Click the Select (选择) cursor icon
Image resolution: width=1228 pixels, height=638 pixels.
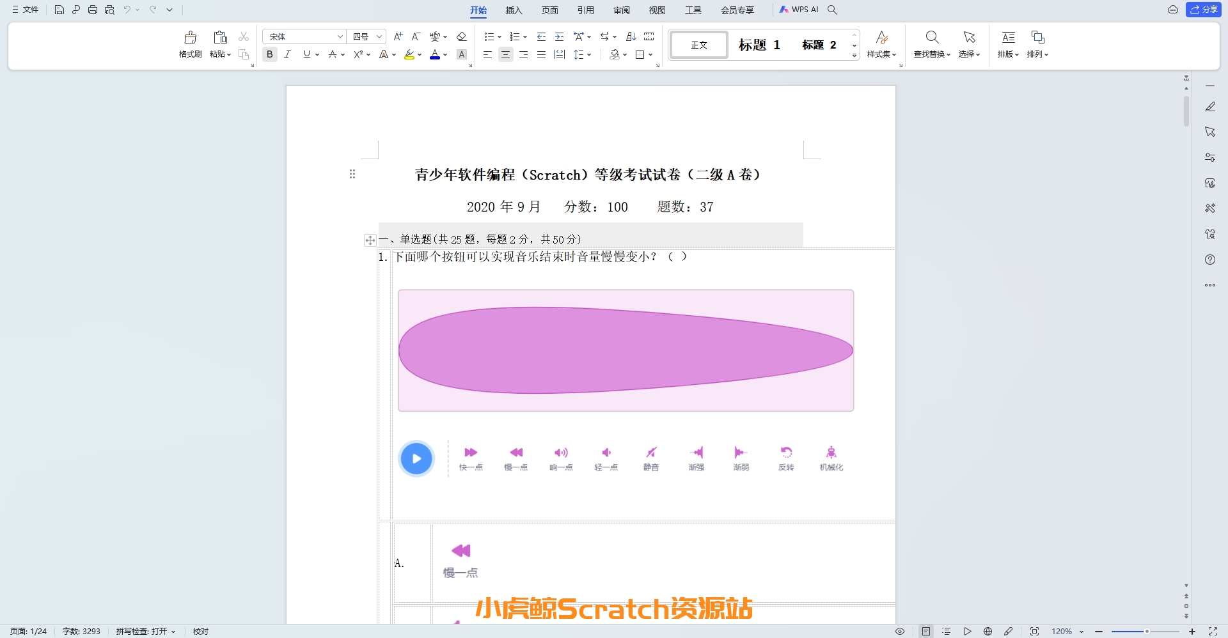point(969,37)
